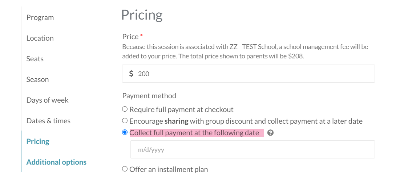The height and width of the screenshot is (190, 400).
Task: Jump to Additional options
Action: [x=56, y=162]
